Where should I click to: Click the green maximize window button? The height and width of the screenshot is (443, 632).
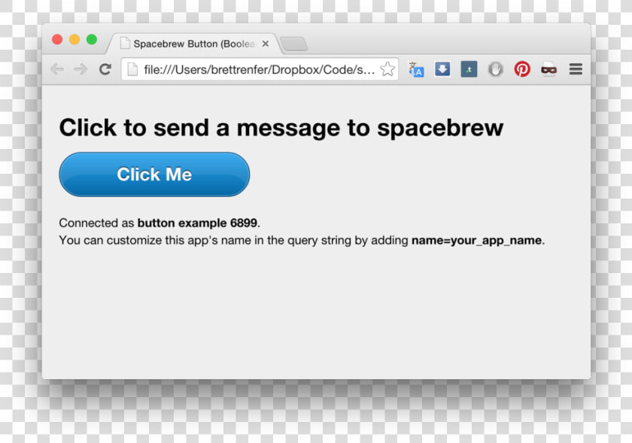click(92, 40)
